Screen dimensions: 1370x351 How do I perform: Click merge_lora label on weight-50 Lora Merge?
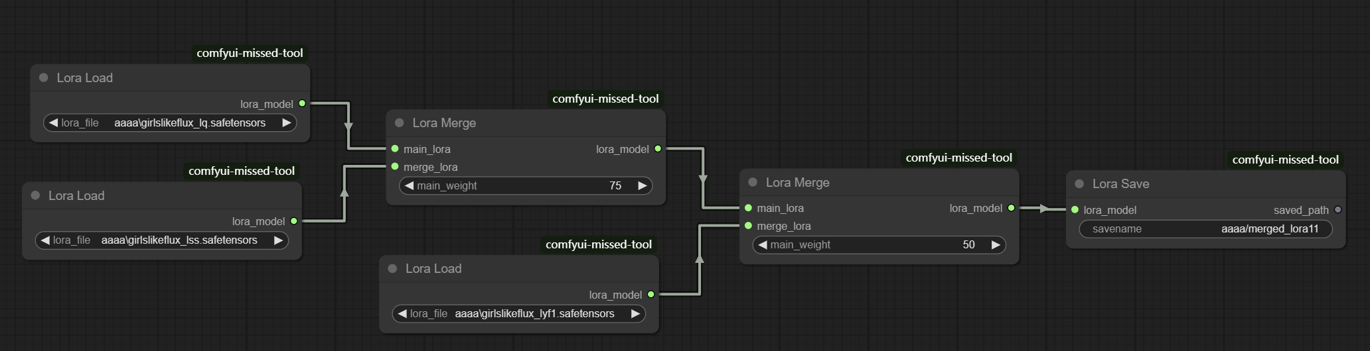[x=784, y=226]
